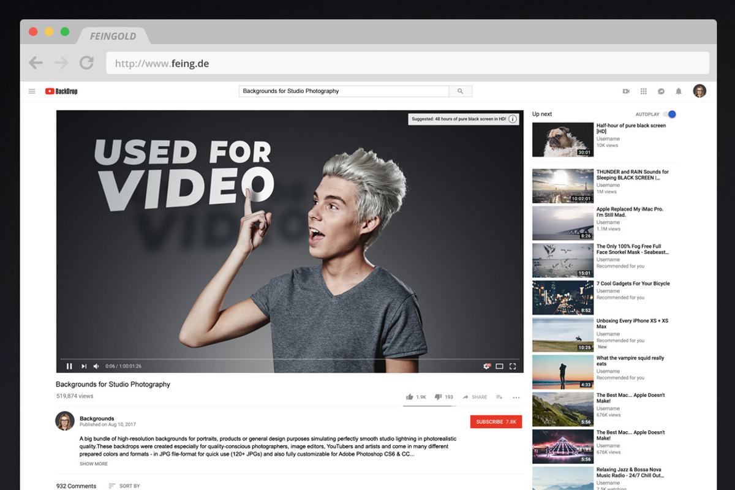The width and height of the screenshot is (735, 490).
Task: Select the FEINGOLD browser tab
Action: coord(112,36)
